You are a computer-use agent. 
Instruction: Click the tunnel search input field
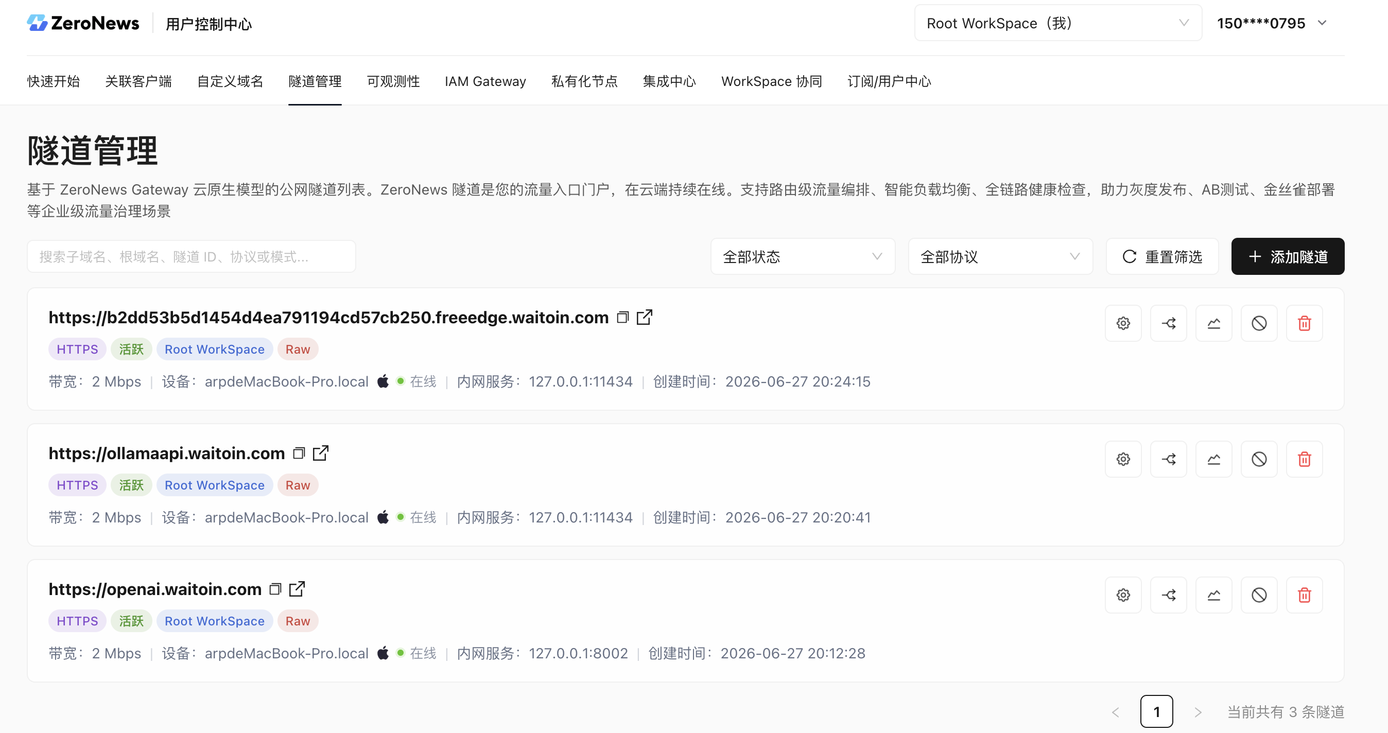tap(192, 256)
